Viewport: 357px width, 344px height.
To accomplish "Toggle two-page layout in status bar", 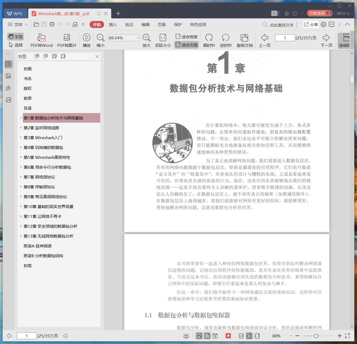I will coord(215,336).
